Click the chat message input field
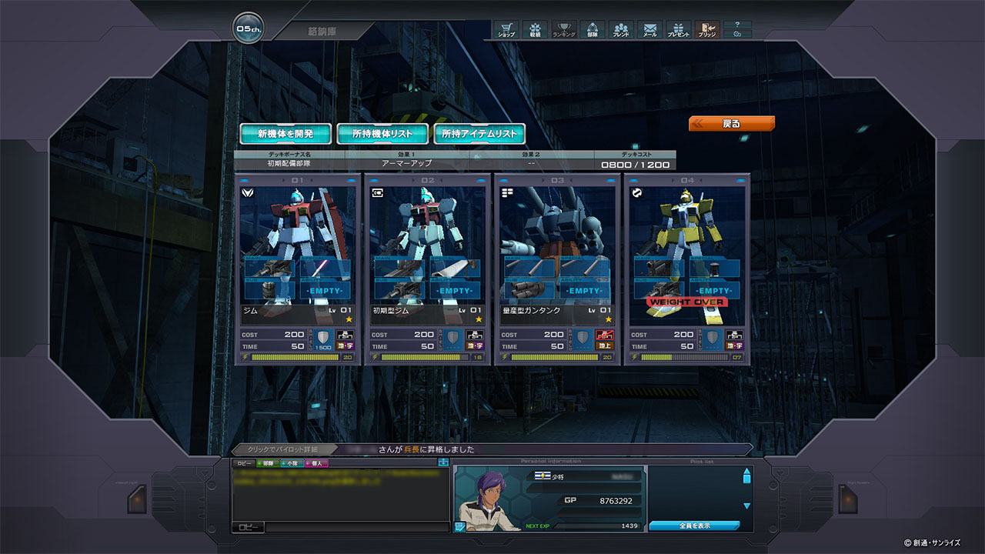The height and width of the screenshot is (554, 985). click(x=357, y=528)
